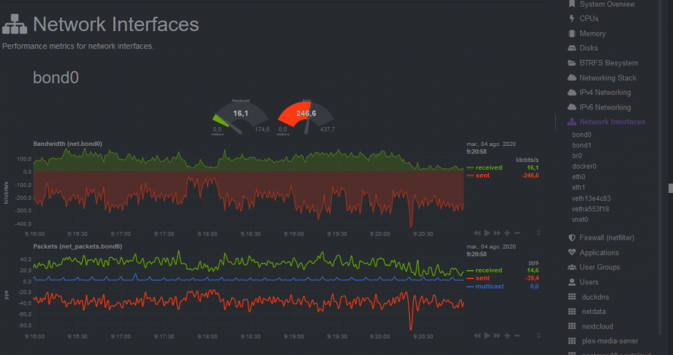Fast-forward the Packets chart timeline
The image size is (673, 355).
coord(497,336)
